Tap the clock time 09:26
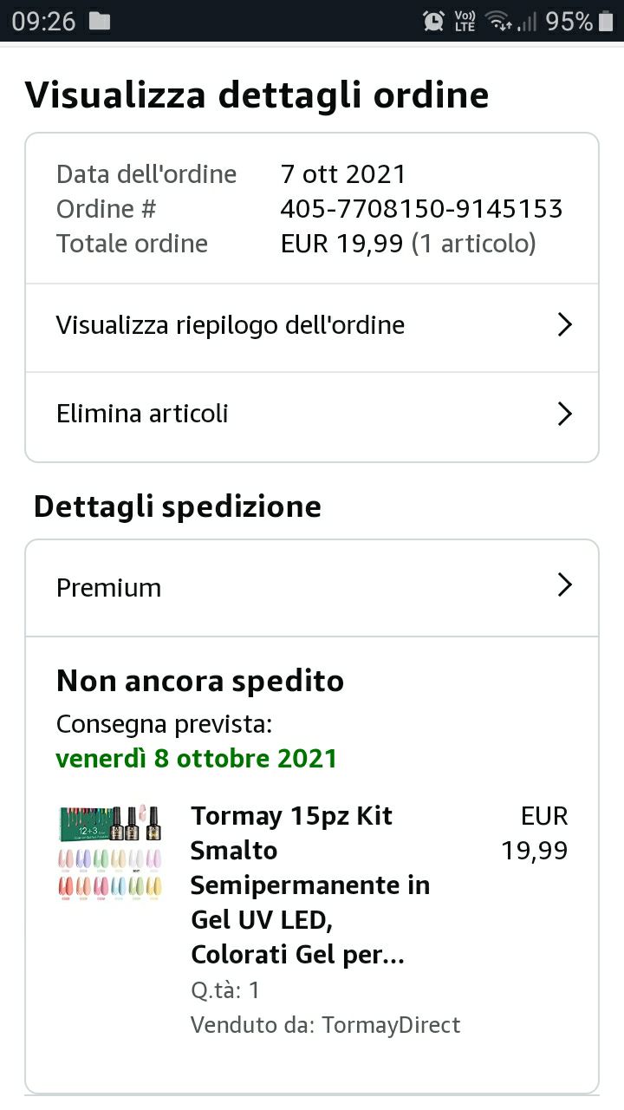 tap(43, 21)
